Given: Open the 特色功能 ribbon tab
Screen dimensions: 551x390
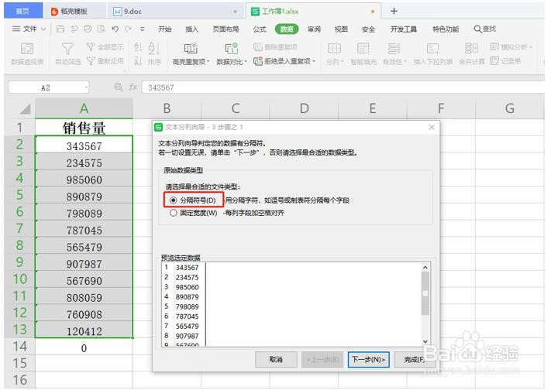Looking at the screenshot, I should 446,29.
